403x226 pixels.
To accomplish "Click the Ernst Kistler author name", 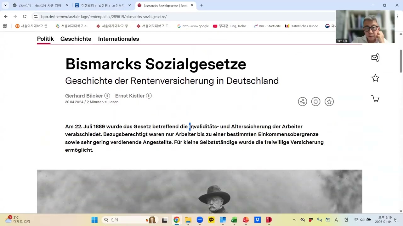I will tap(130, 96).
